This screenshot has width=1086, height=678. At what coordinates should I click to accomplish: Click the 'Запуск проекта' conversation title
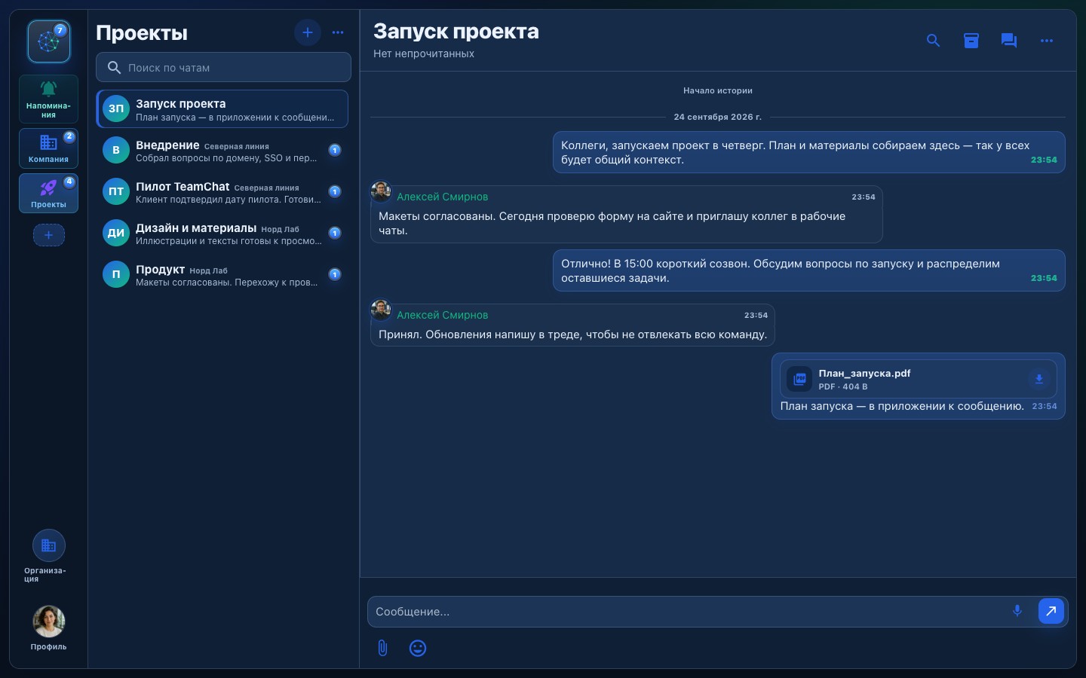click(456, 31)
